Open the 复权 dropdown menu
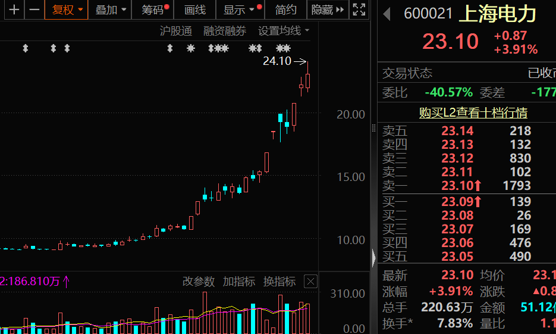 point(67,10)
